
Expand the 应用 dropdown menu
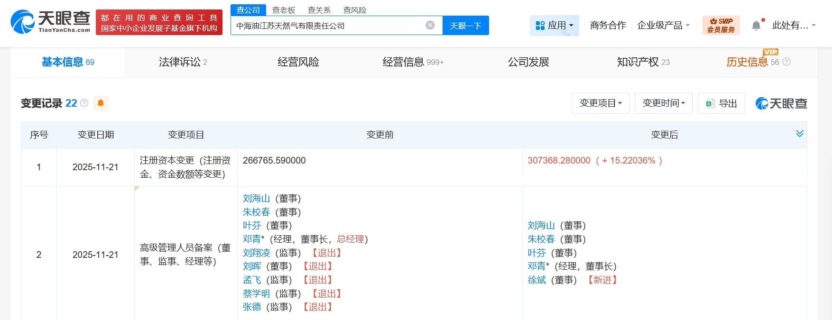[x=554, y=26]
